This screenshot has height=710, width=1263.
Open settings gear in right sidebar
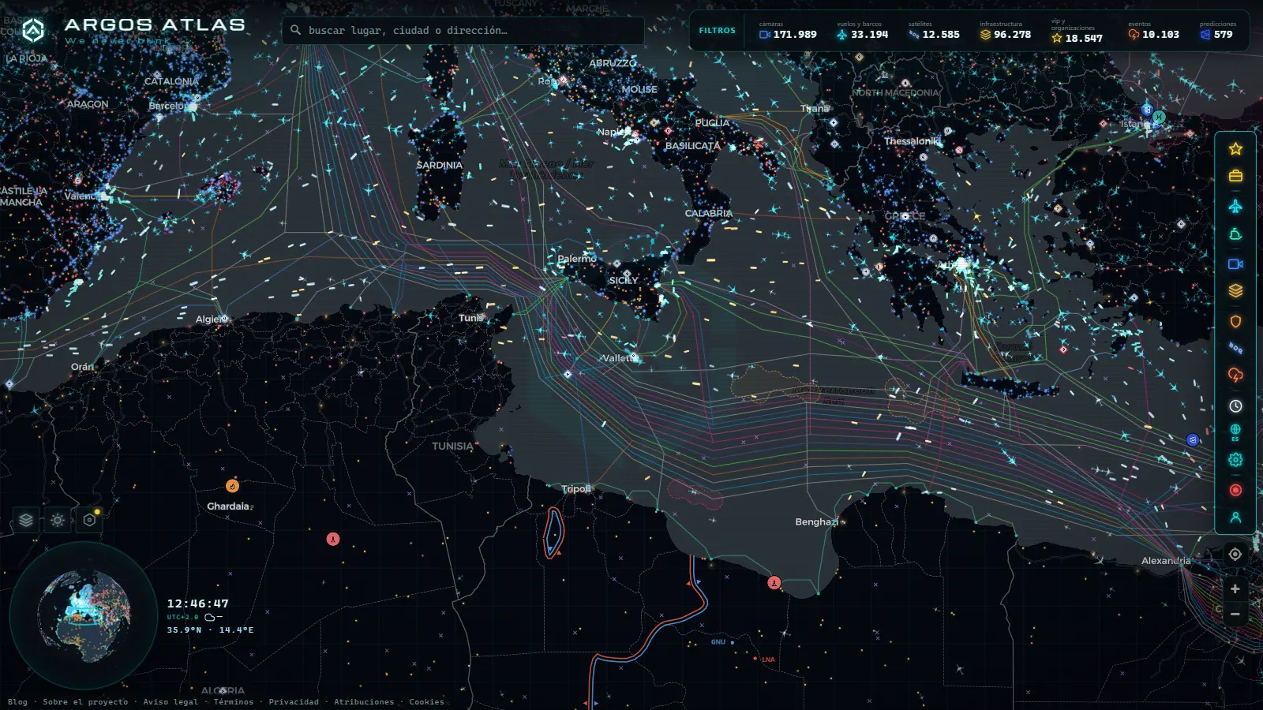[x=1235, y=460]
